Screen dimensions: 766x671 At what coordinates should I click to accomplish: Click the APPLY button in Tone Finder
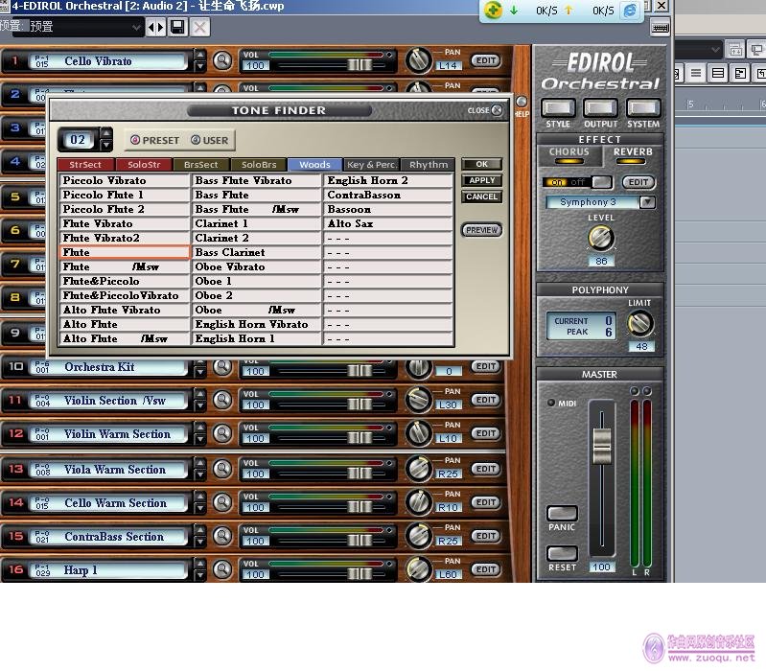[x=481, y=180]
